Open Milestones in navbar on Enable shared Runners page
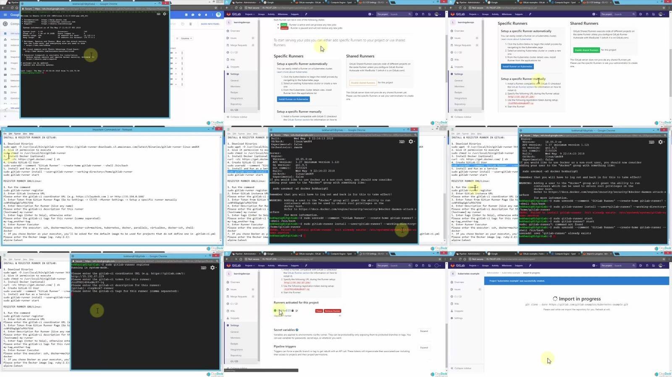Screen dimensions: 672x377 coord(507,14)
